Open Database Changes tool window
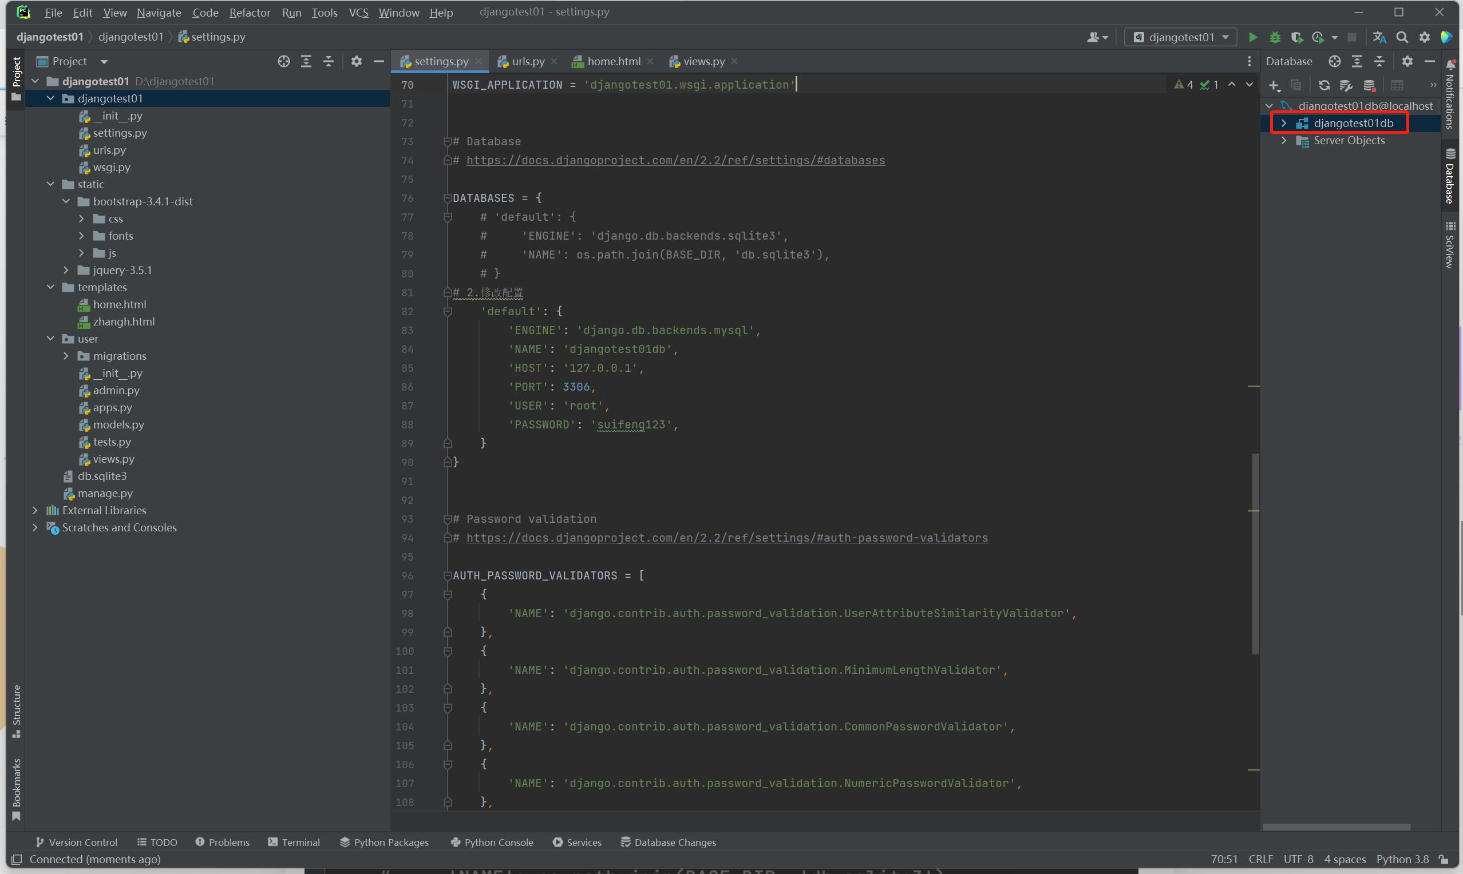This screenshot has width=1463, height=874. pyautogui.click(x=669, y=842)
